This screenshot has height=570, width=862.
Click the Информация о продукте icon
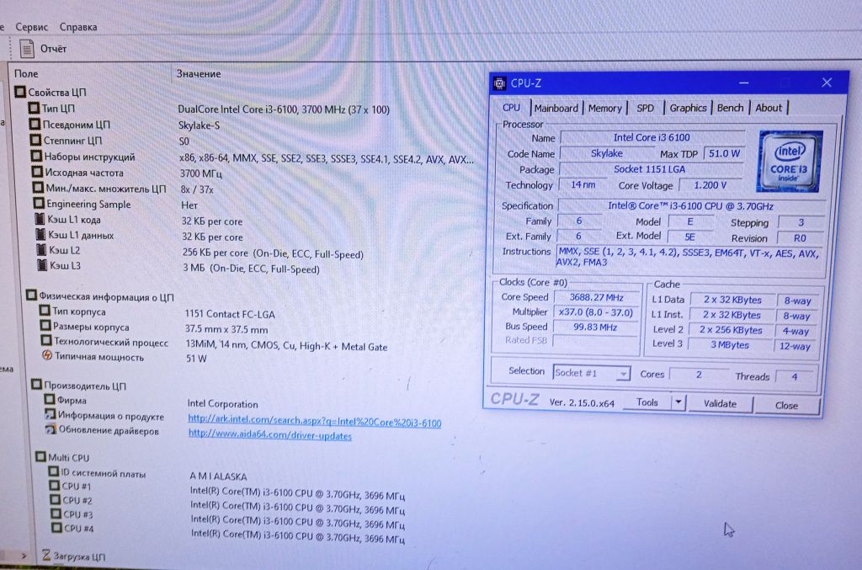pyautogui.click(x=50, y=414)
